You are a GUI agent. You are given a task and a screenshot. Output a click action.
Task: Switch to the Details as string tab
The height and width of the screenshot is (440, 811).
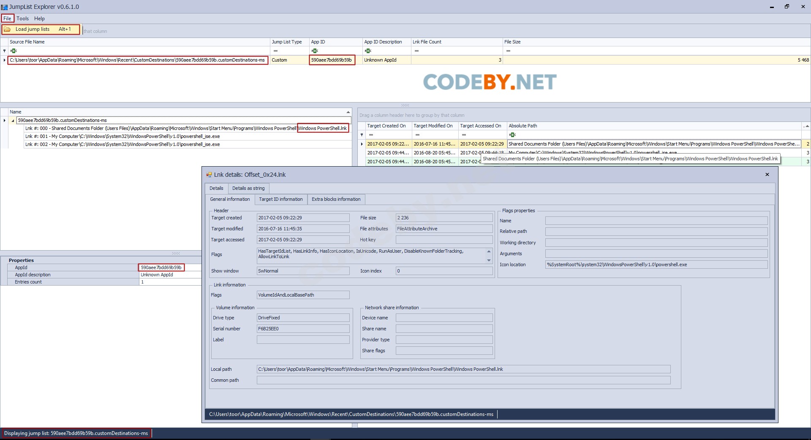tap(248, 188)
